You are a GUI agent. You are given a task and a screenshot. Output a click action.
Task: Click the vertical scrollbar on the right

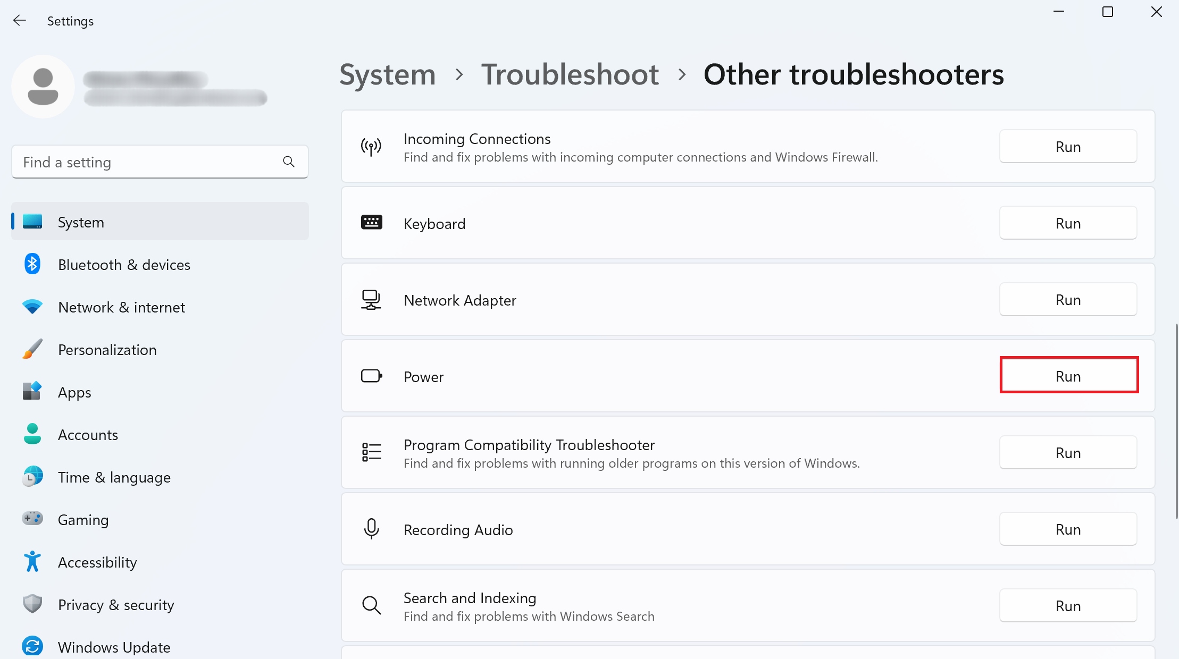(x=1176, y=420)
